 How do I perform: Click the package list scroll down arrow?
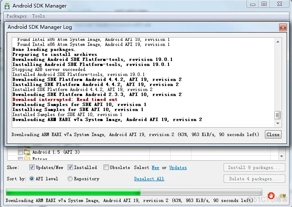[282, 157]
